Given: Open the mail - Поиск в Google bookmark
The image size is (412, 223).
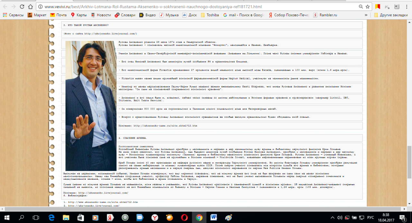Looking at the screenshot, I should coord(243,15).
